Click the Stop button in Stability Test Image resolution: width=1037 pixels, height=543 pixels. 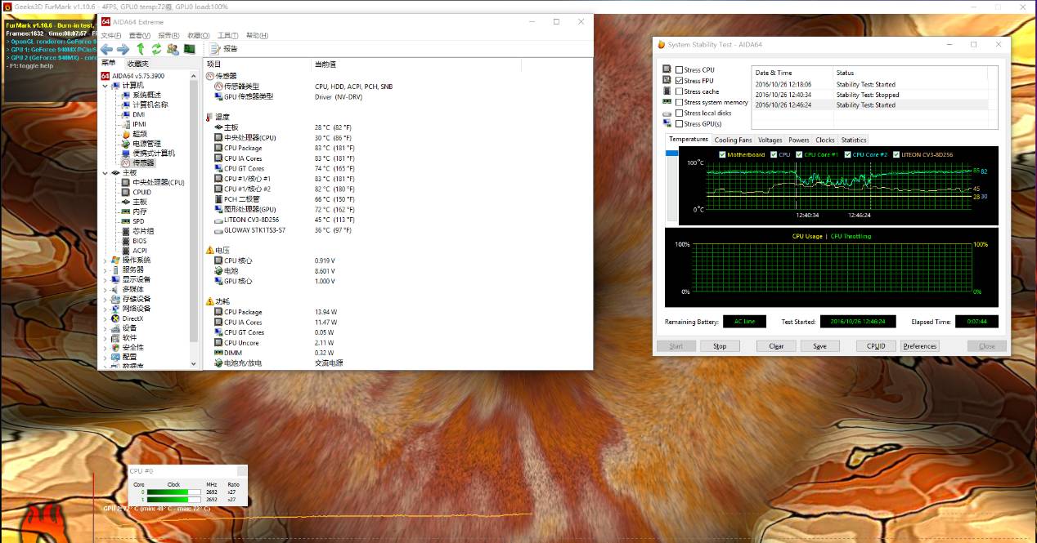pyautogui.click(x=719, y=346)
